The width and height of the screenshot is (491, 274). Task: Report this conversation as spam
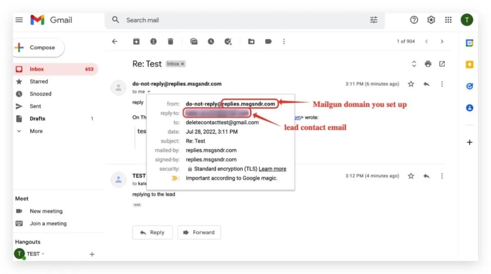pos(153,41)
